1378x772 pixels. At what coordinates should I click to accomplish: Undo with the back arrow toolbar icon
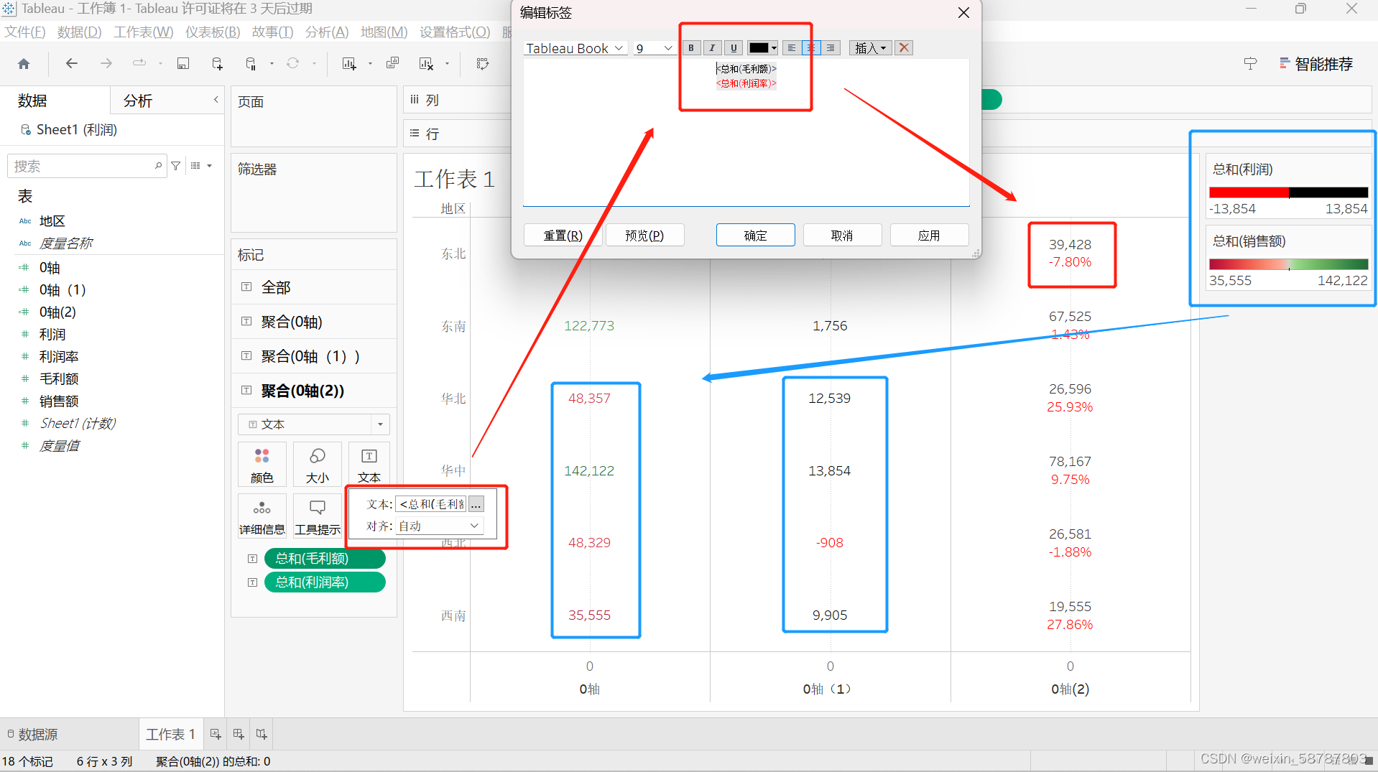pyautogui.click(x=71, y=64)
